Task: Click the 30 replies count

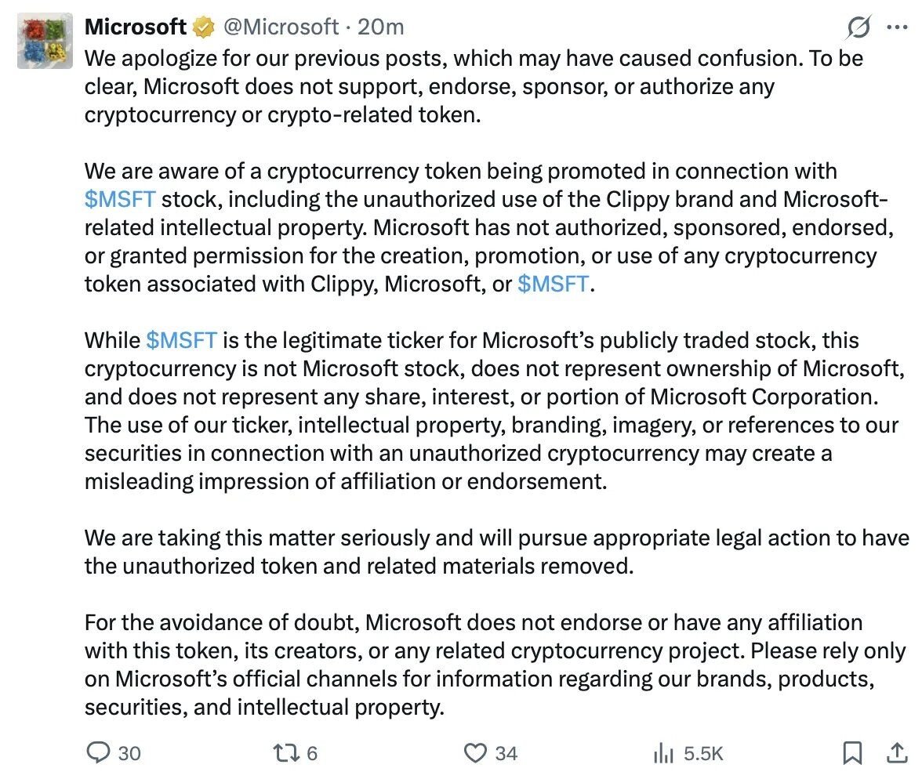Action: pyautogui.click(x=129, y=754)
